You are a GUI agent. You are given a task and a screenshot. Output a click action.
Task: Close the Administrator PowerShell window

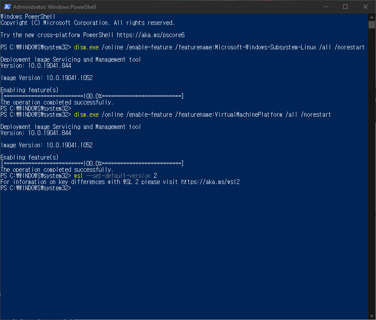click(365, 7)
